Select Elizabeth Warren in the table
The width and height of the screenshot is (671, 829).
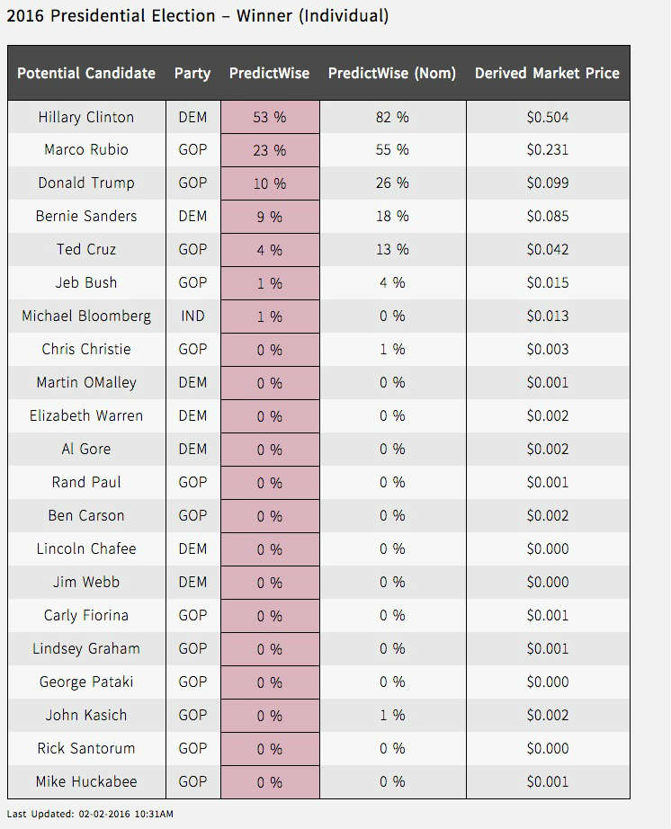pos(86,416)
